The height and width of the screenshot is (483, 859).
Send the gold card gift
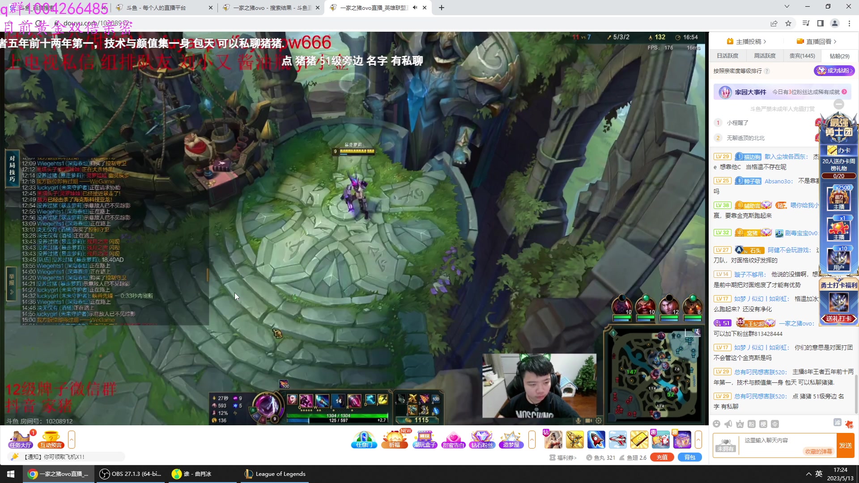639,440
